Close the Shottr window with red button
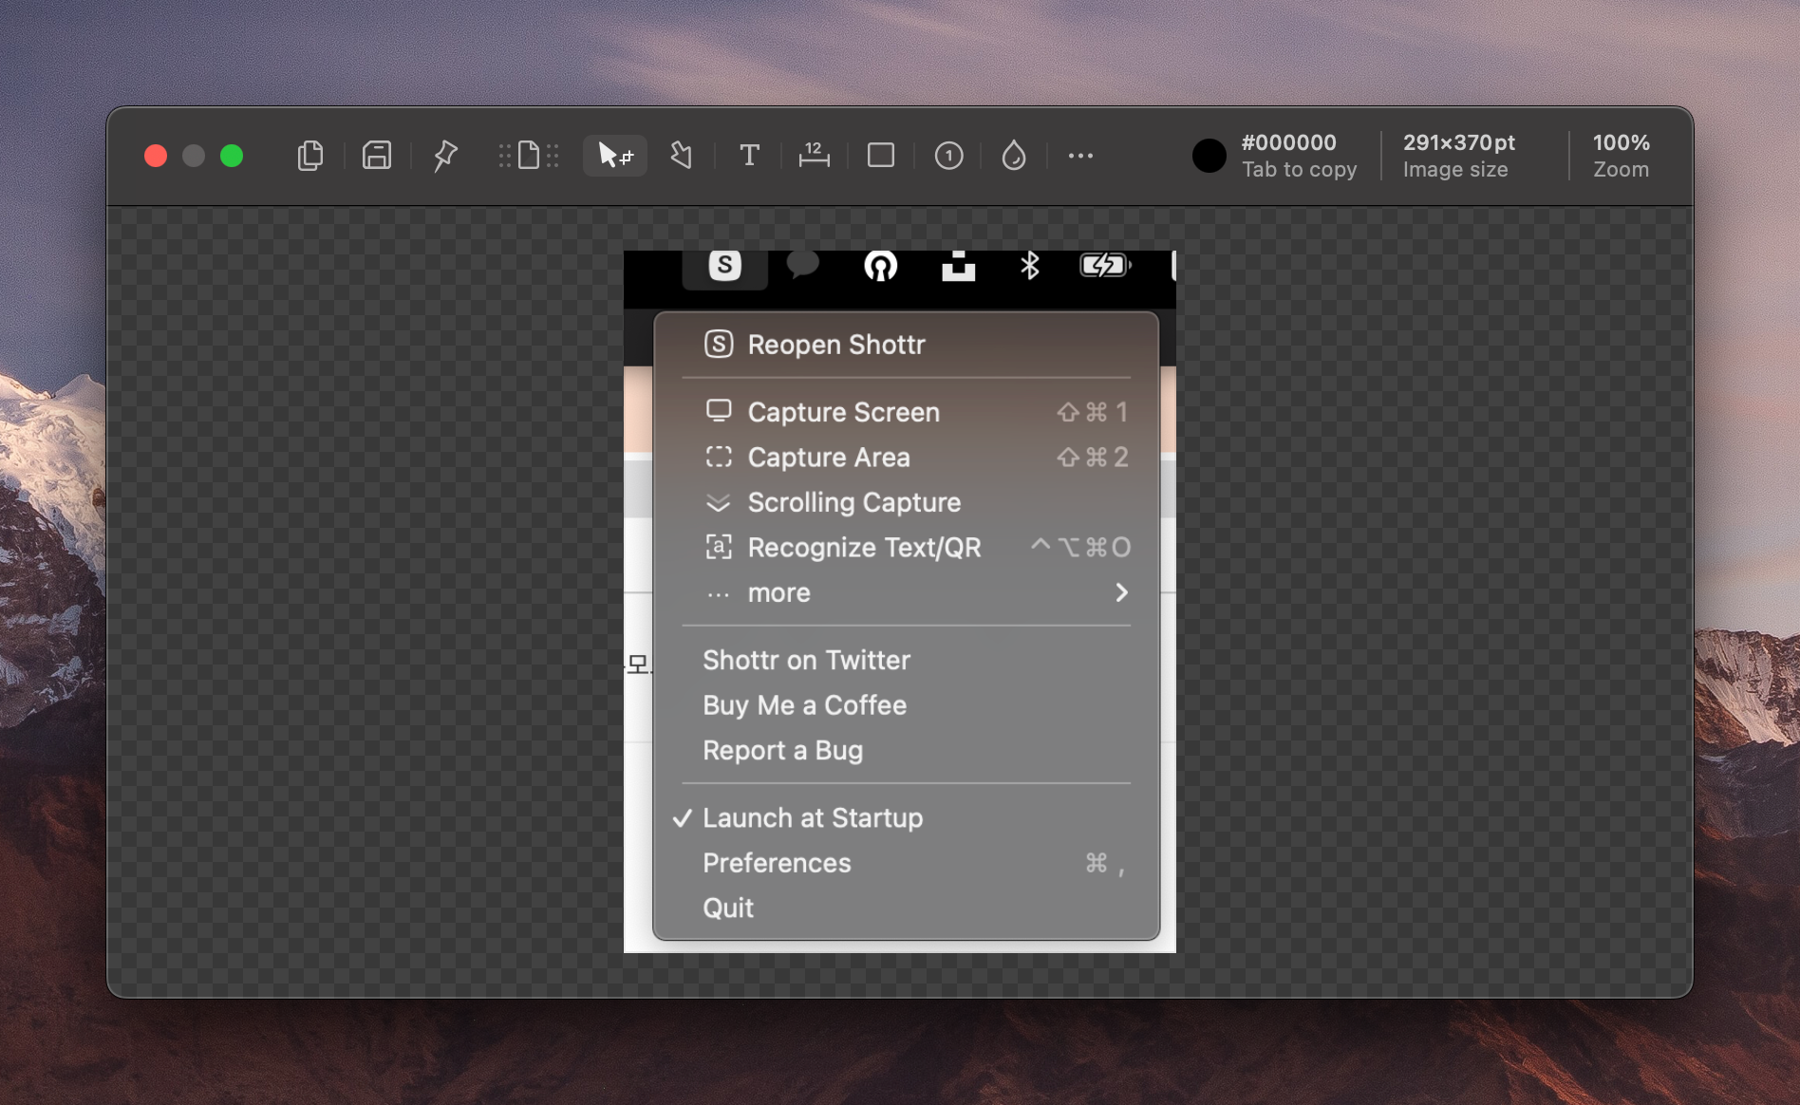Screen dimensions: 1800x1105 156,156
